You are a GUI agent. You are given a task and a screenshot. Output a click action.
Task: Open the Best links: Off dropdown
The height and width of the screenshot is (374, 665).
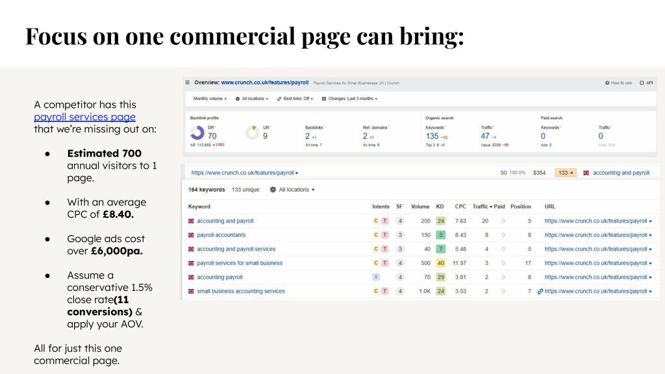click(x=295, y=99)
